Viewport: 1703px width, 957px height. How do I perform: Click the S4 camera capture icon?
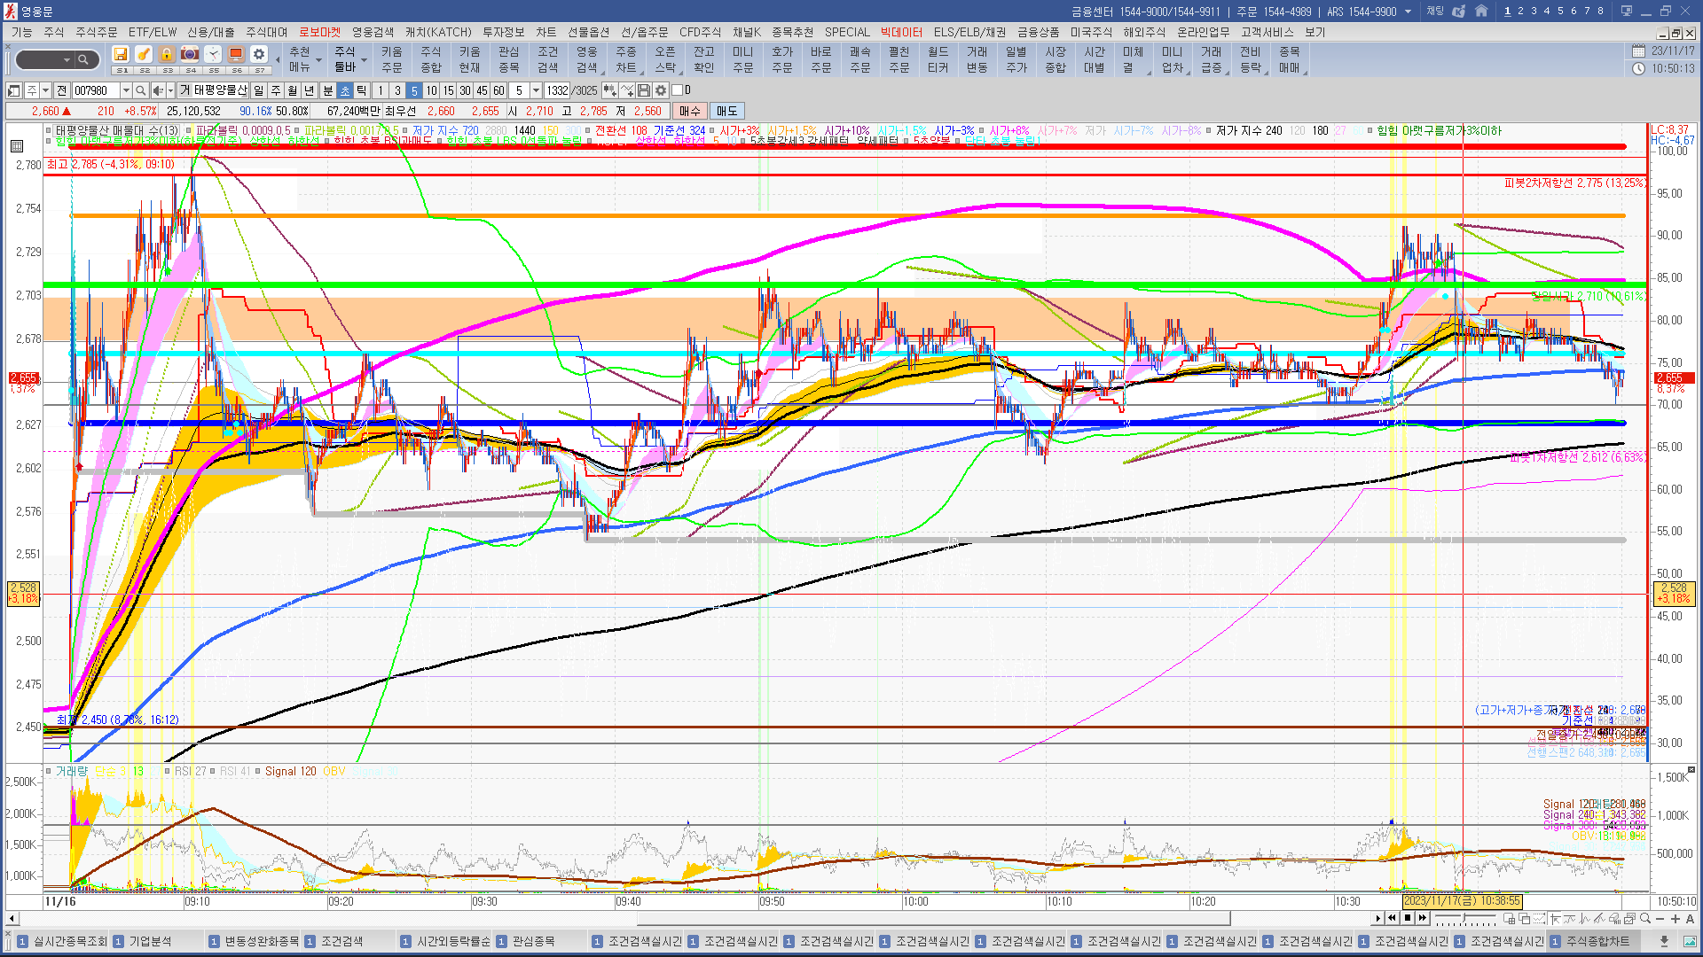(190, 55)
